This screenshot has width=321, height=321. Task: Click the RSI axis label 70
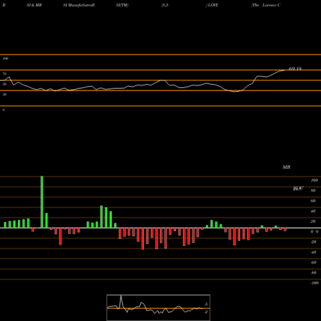[x=4, y=74]
